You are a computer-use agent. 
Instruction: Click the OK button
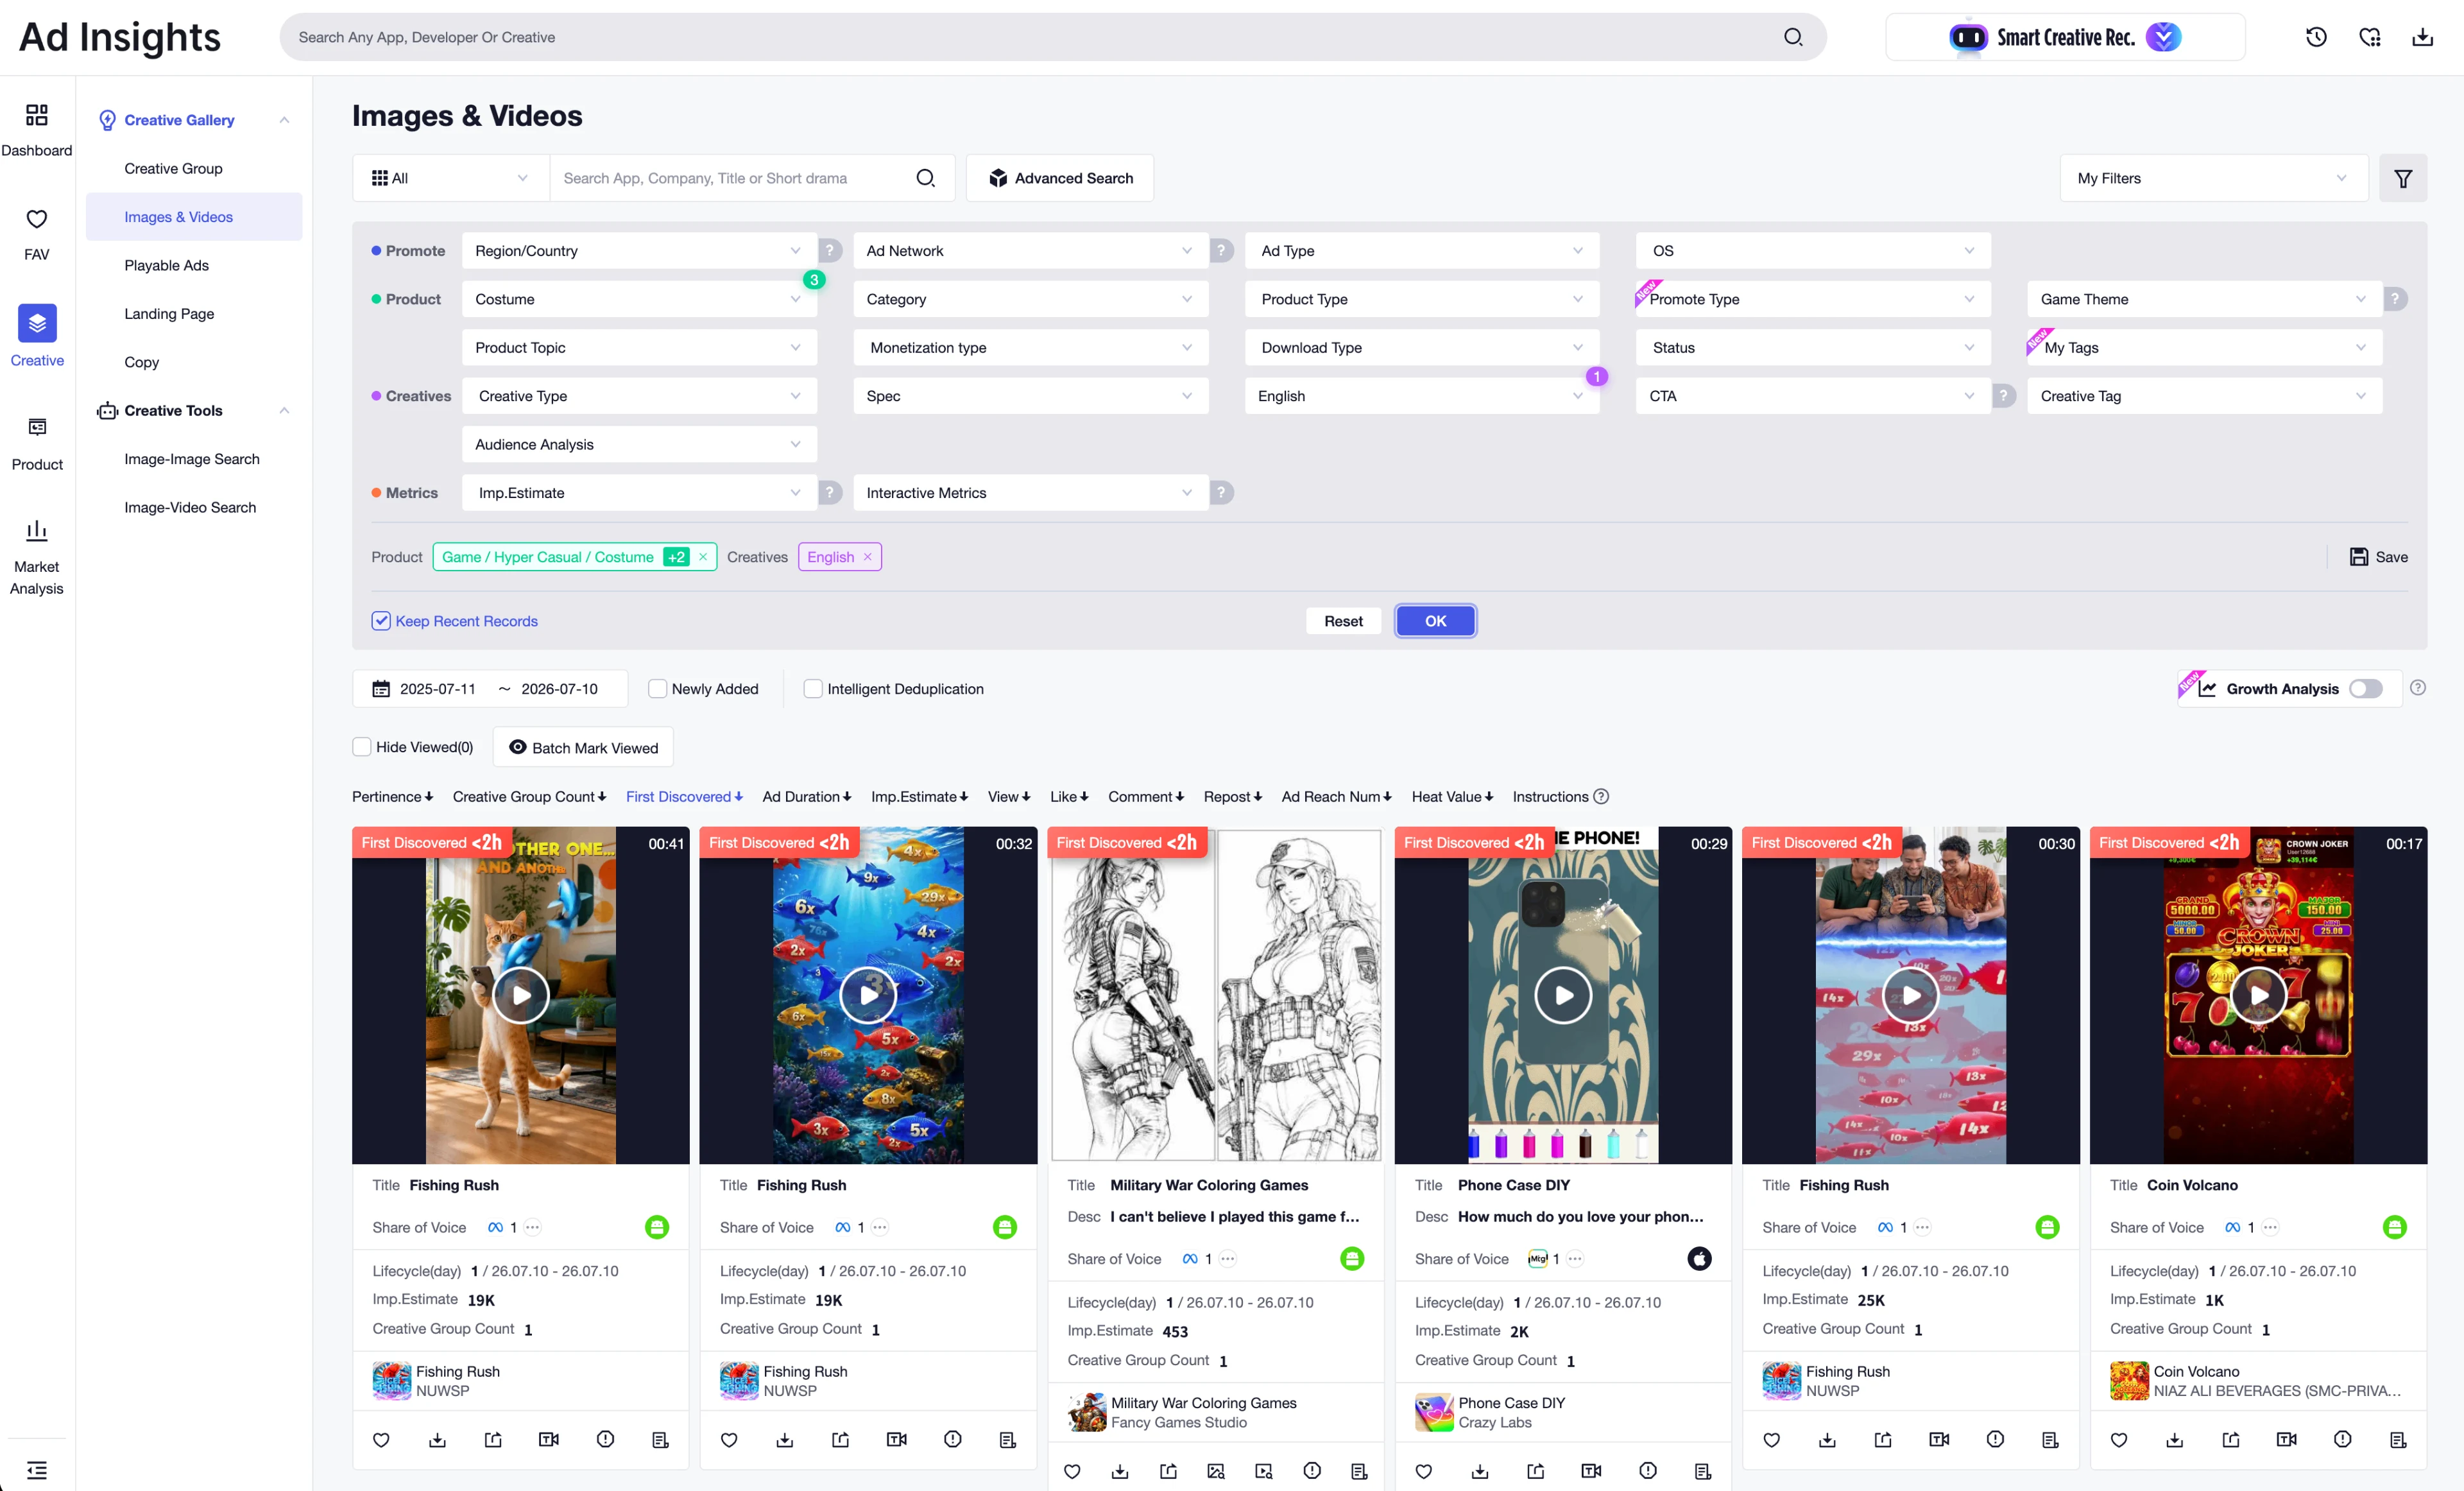(x=1435, y=621)
